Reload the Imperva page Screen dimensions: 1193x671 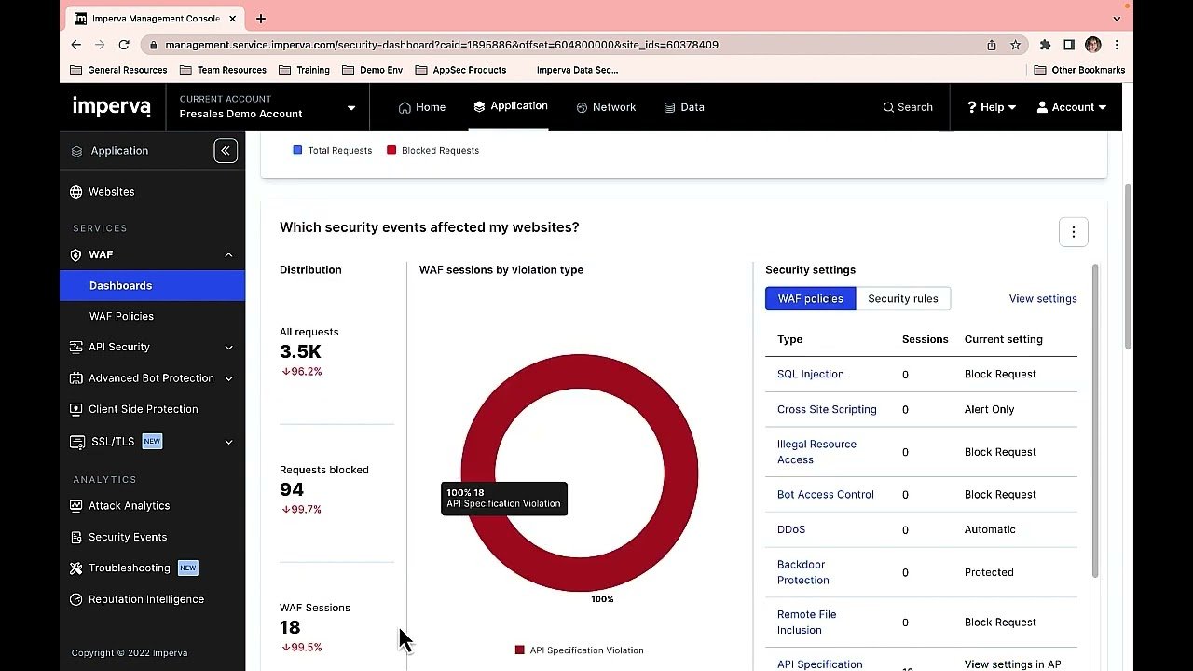click(124, 45)
